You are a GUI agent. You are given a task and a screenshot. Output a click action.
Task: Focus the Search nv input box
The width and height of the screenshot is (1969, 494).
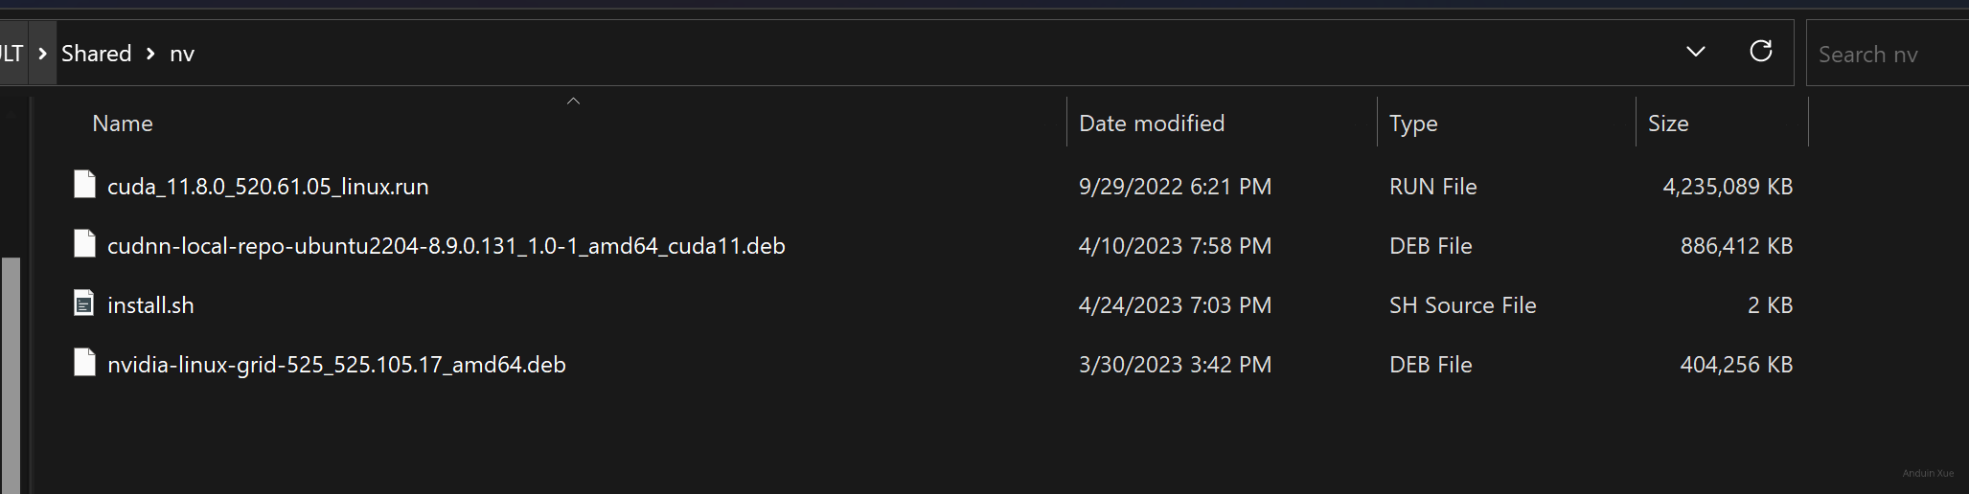coord(1883,55)
